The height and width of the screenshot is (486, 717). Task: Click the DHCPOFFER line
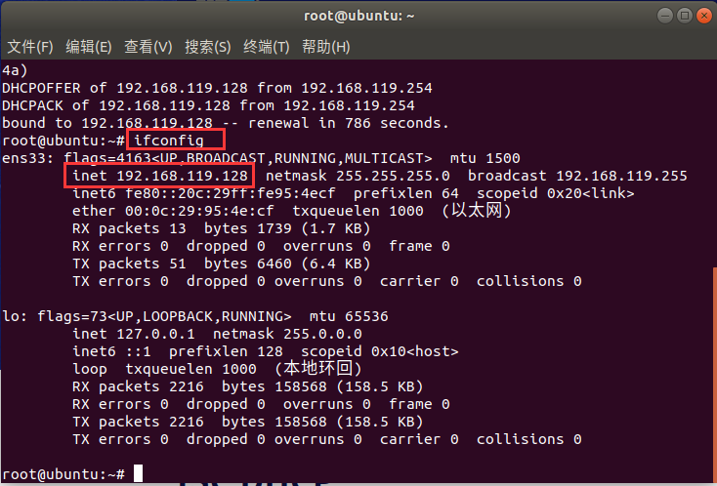point(217,88)
